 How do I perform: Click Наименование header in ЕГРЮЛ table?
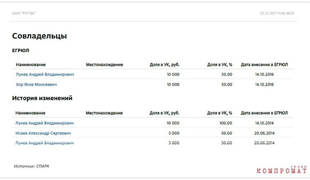31,65
